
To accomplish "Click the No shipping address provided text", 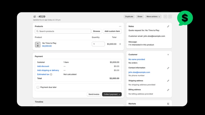I will (x=142, y=85).
